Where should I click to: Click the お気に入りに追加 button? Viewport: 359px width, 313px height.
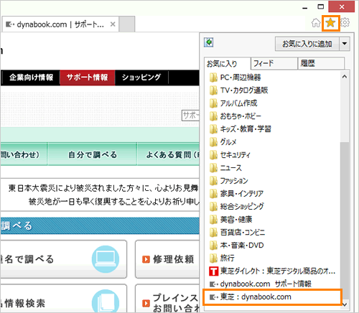(x=307, y=44)
